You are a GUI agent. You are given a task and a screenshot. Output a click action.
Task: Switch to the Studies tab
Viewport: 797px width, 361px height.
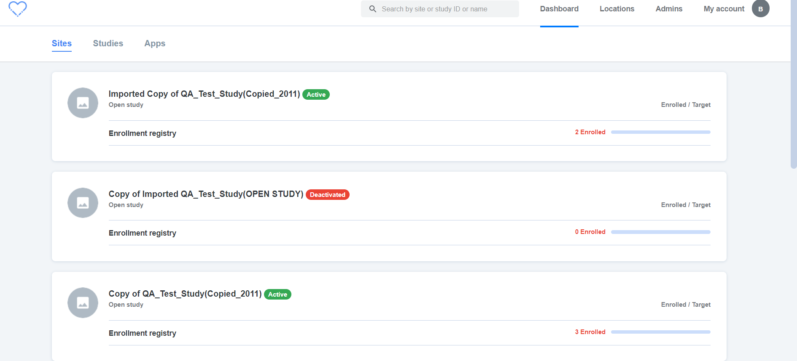tap(108, 43)
